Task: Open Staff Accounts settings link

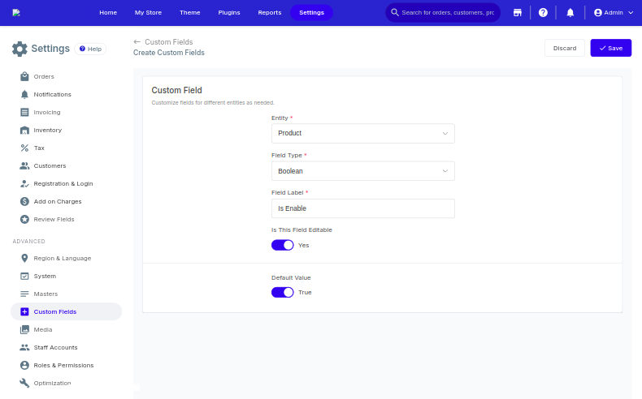Action: click(55, 348)
